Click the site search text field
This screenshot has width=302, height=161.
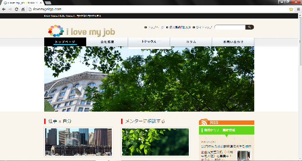(x=230, y=27)
